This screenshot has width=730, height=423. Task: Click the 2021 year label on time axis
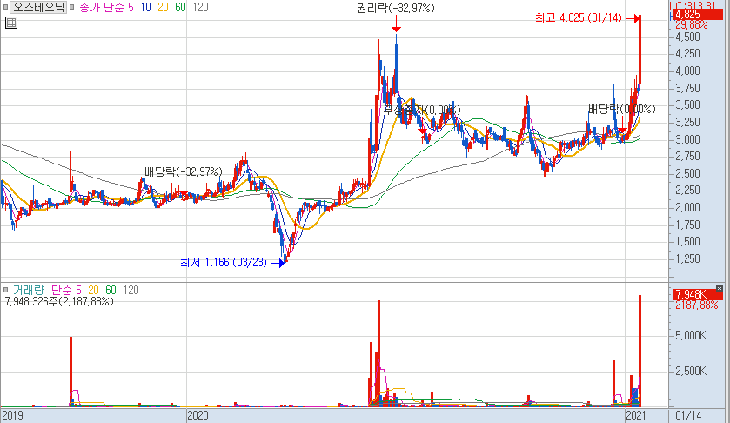pos(635,415)
